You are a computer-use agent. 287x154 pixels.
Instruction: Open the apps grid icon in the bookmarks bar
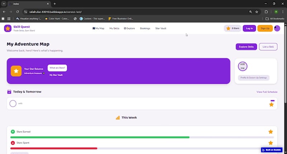[x=9, y=19]
